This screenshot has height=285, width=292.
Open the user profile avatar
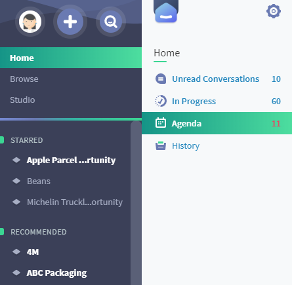[x=30, y=22]
